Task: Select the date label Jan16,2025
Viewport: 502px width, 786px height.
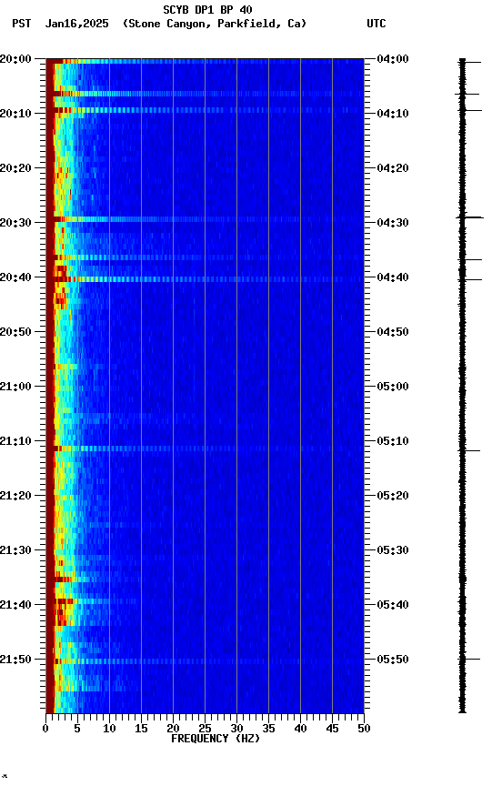Action: click(76, 24)
